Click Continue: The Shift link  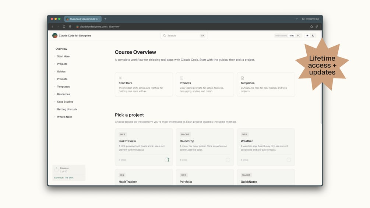pyautogui.click(x=64, y=177)
